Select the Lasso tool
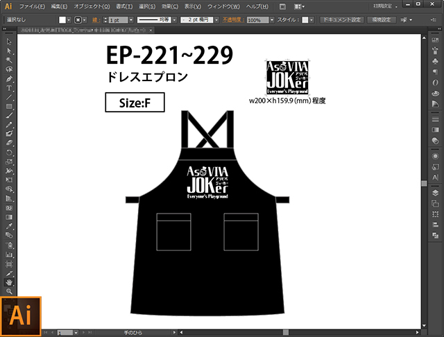 tap(9, 69)
